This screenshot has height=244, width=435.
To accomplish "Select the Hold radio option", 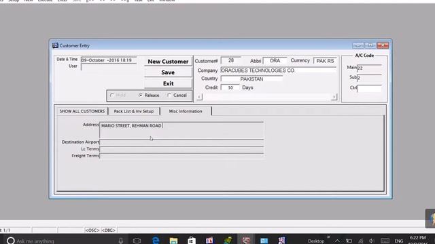I will coord(118,95).
